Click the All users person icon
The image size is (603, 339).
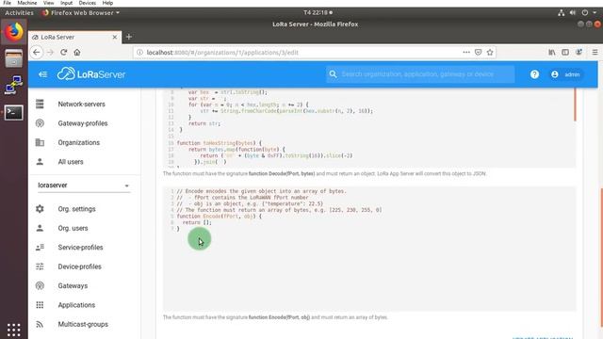coord(40,161)
